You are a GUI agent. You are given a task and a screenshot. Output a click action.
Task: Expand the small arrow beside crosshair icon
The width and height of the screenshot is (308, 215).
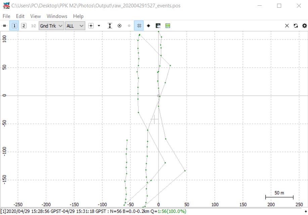click(99, 26)
